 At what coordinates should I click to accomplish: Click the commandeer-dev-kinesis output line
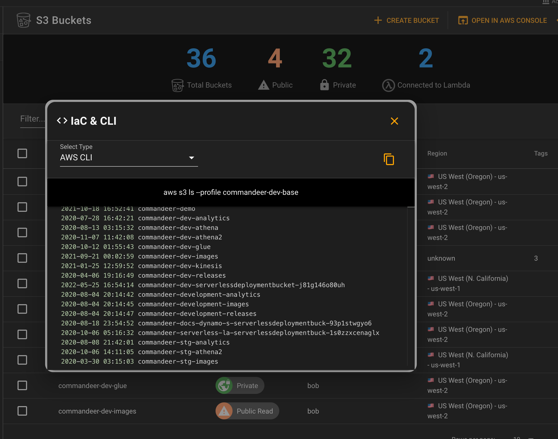[x=141, y=266]
